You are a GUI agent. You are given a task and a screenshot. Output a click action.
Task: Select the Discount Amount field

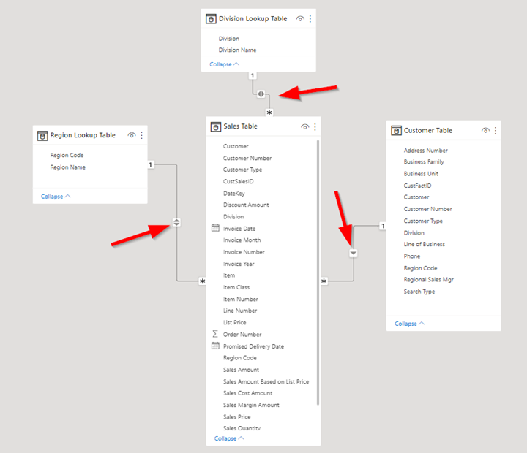point(246,205)
